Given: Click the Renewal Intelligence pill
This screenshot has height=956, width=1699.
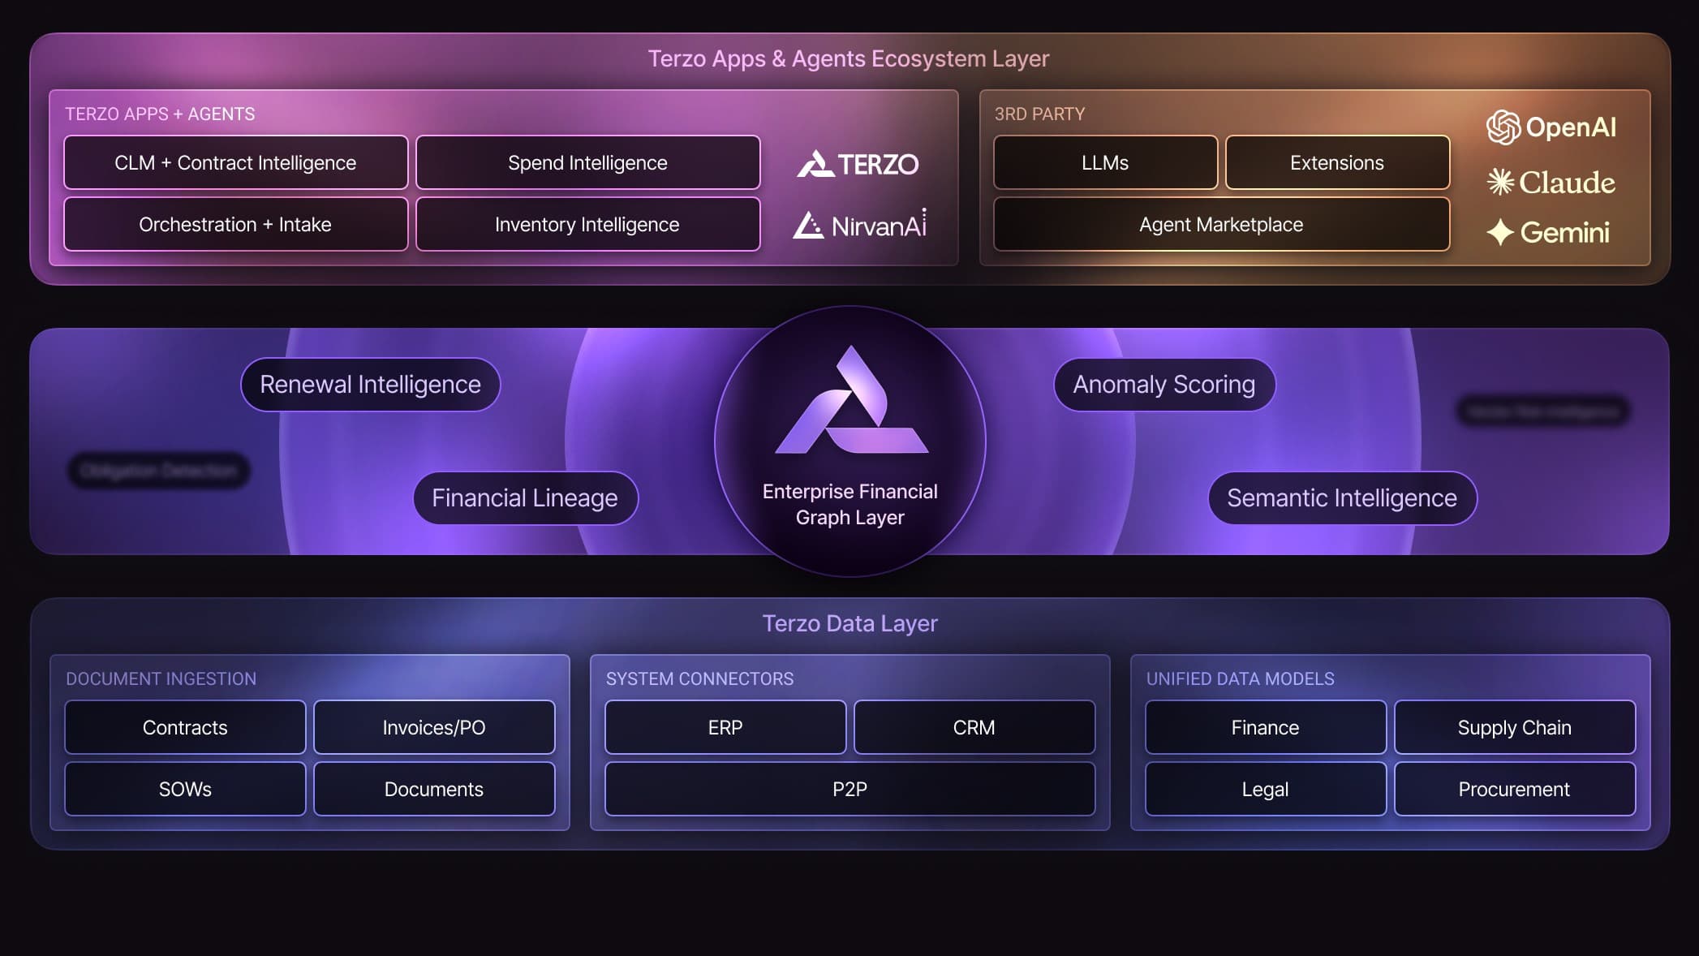Looking at the screenshot, I should click(x=370, y=385).
